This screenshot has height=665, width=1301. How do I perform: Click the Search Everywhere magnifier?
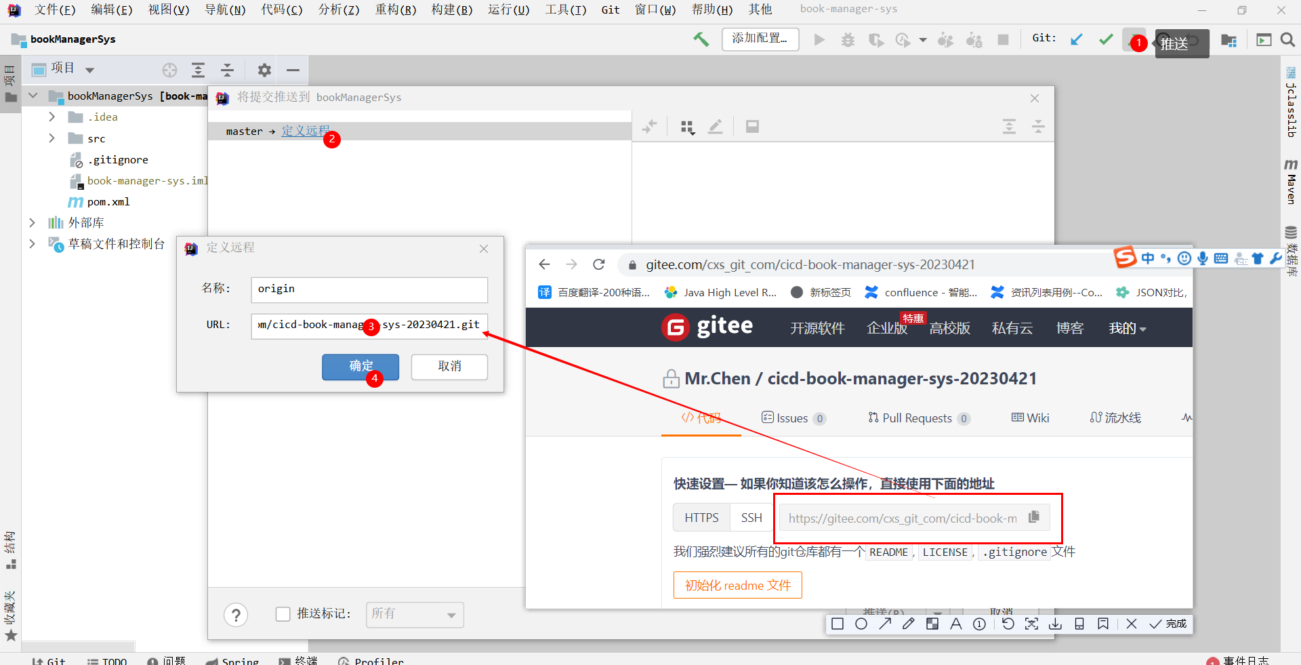tap(1287, 40)
